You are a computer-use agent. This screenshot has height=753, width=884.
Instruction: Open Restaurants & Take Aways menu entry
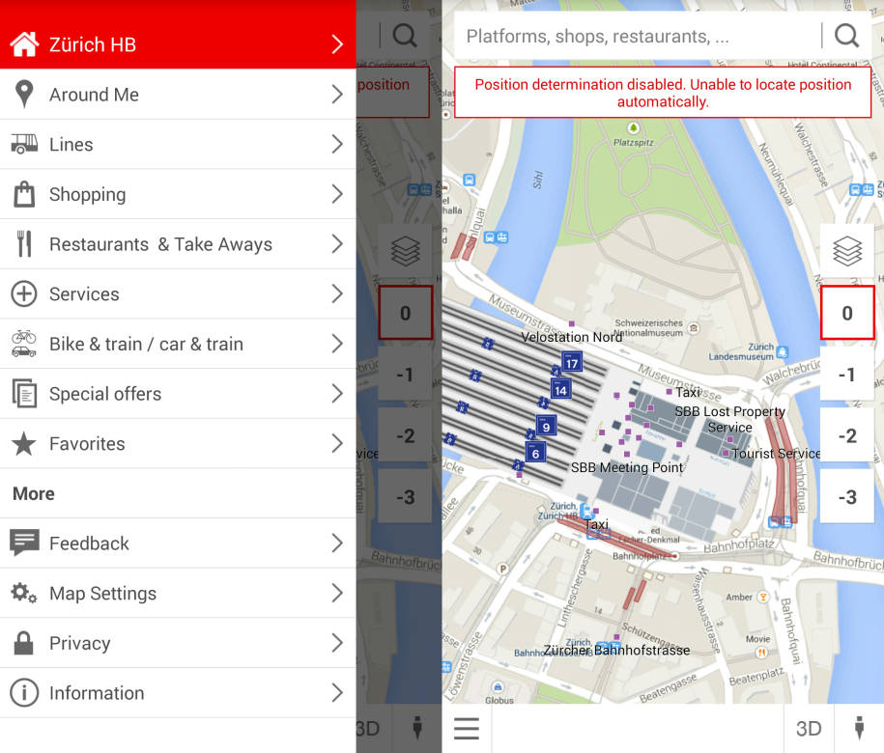click(178, 244)
